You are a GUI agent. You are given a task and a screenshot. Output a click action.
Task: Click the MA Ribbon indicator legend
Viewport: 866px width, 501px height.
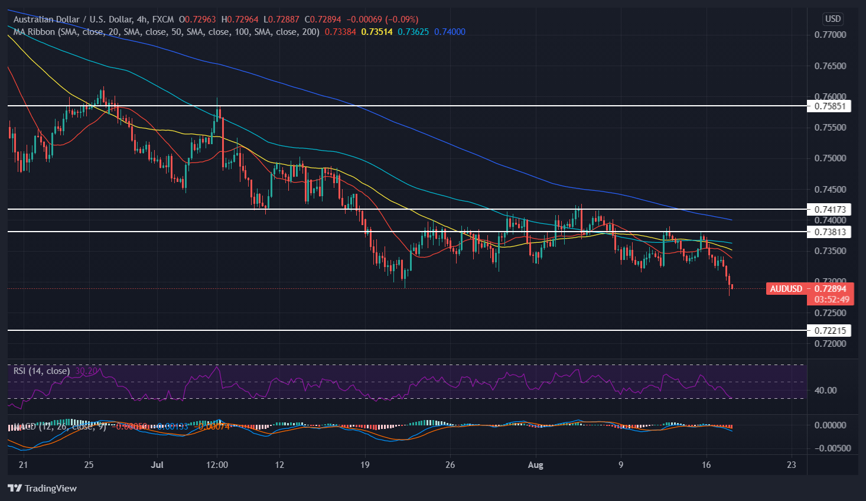pyautogui.click(x=167, y=32)
